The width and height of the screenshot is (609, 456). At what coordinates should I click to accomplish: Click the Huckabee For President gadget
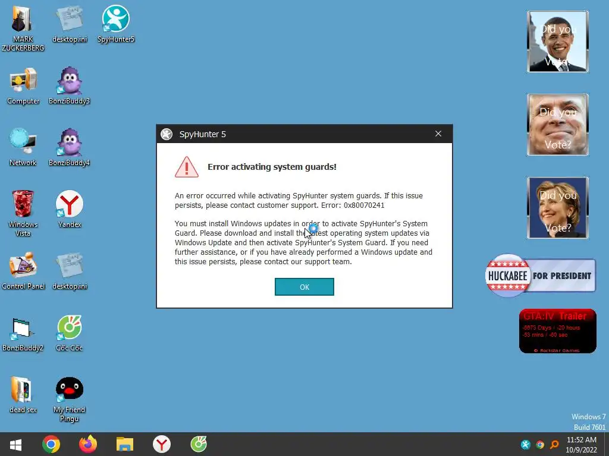[x=540, y=275]
